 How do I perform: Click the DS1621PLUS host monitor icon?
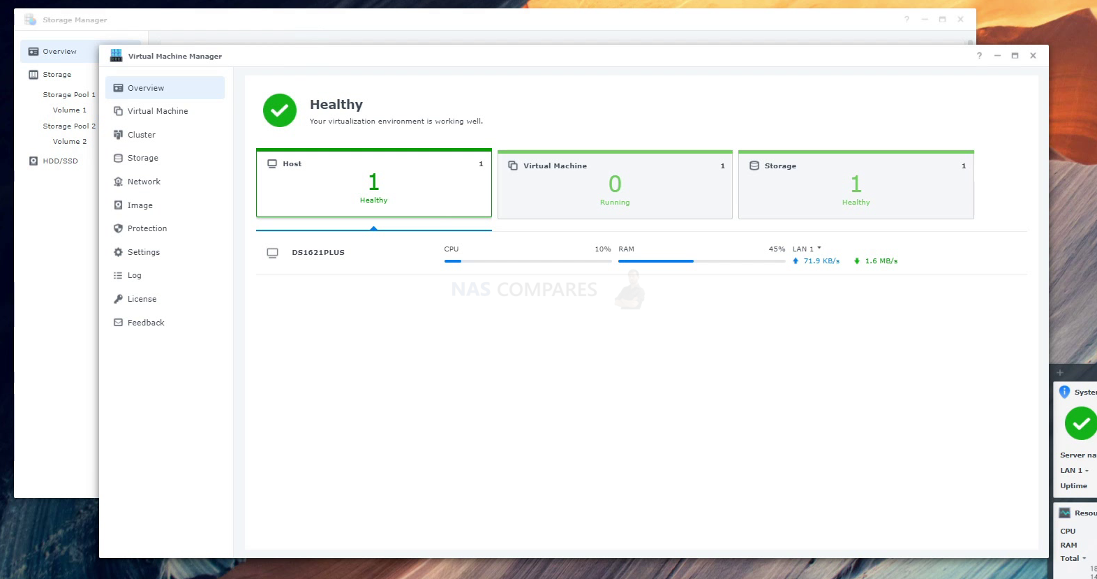pyautogui.click(x=273, y=253)
